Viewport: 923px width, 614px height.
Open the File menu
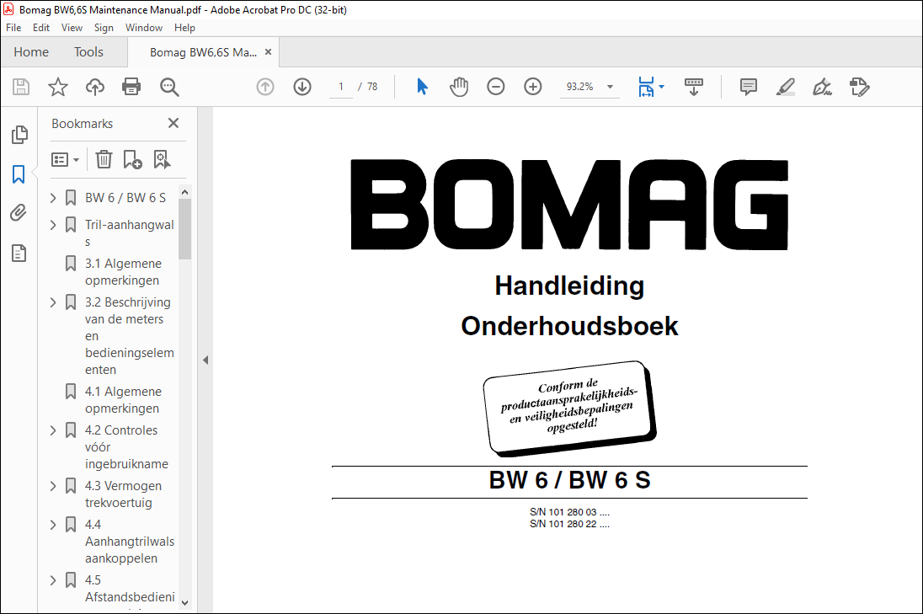pos(13,28)
